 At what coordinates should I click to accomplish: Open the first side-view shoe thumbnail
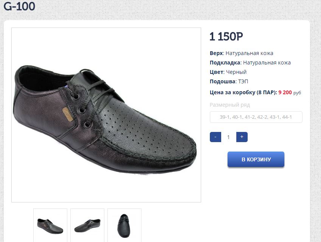point(50,225)
